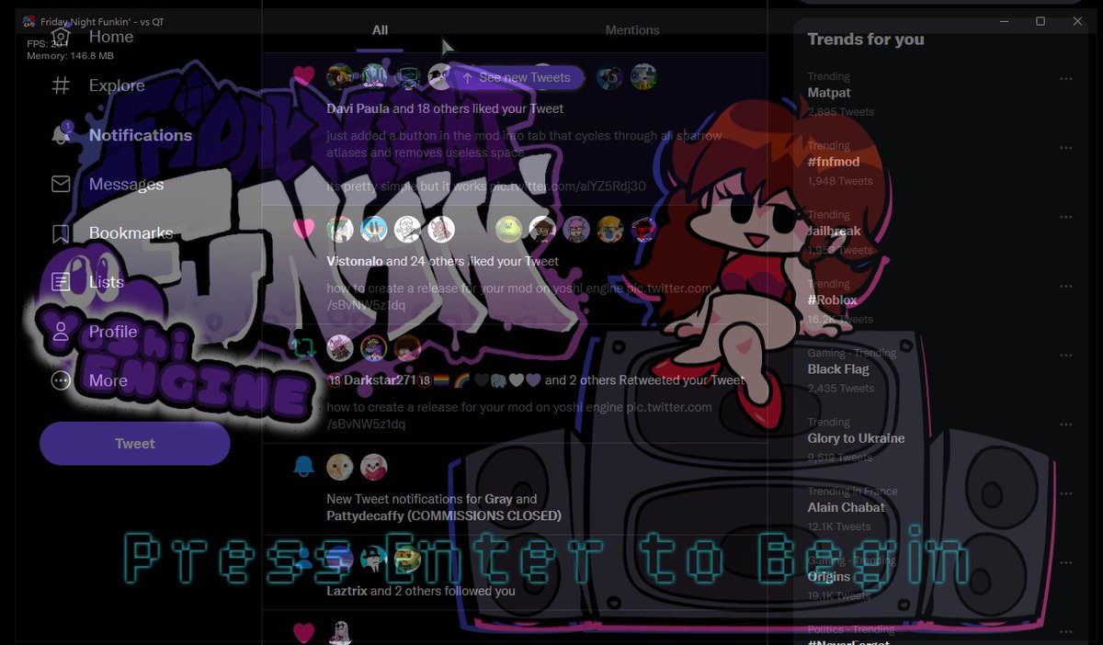Close the Friday Night Funkin' window
Screen dimensions: 1103x645
point(1077,21)
